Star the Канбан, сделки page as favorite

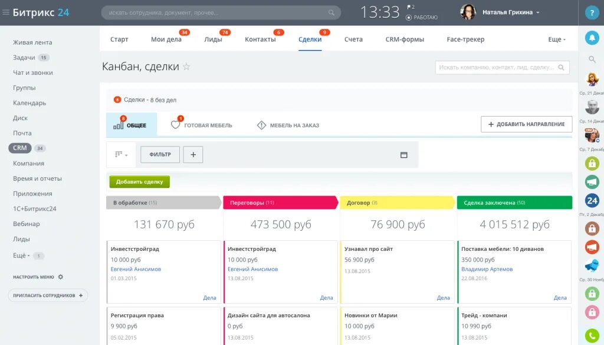click(186, 67)
